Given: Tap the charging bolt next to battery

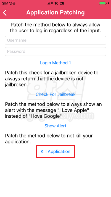Looking at the screenshot, I should pyautogui.click(x=109, y=3).
